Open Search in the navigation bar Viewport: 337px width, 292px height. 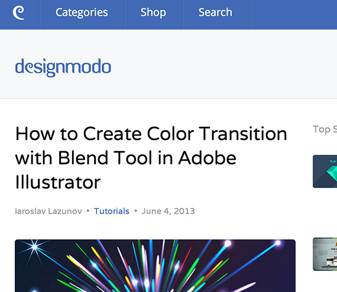215,12
